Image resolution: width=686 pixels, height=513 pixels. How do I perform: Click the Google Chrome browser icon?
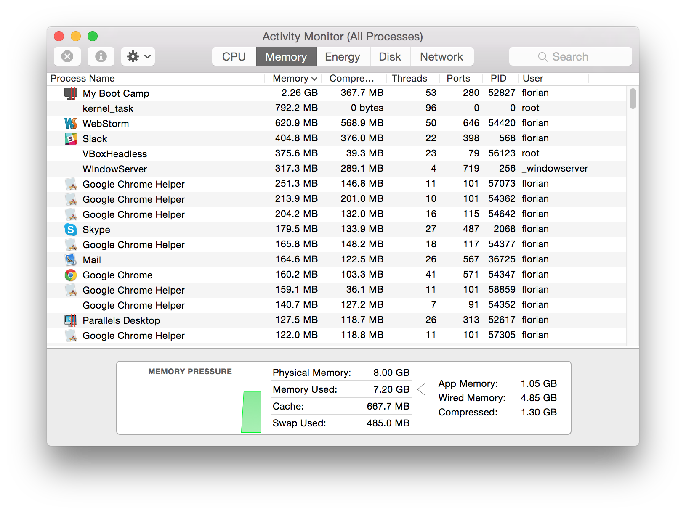tap(71, 275)
